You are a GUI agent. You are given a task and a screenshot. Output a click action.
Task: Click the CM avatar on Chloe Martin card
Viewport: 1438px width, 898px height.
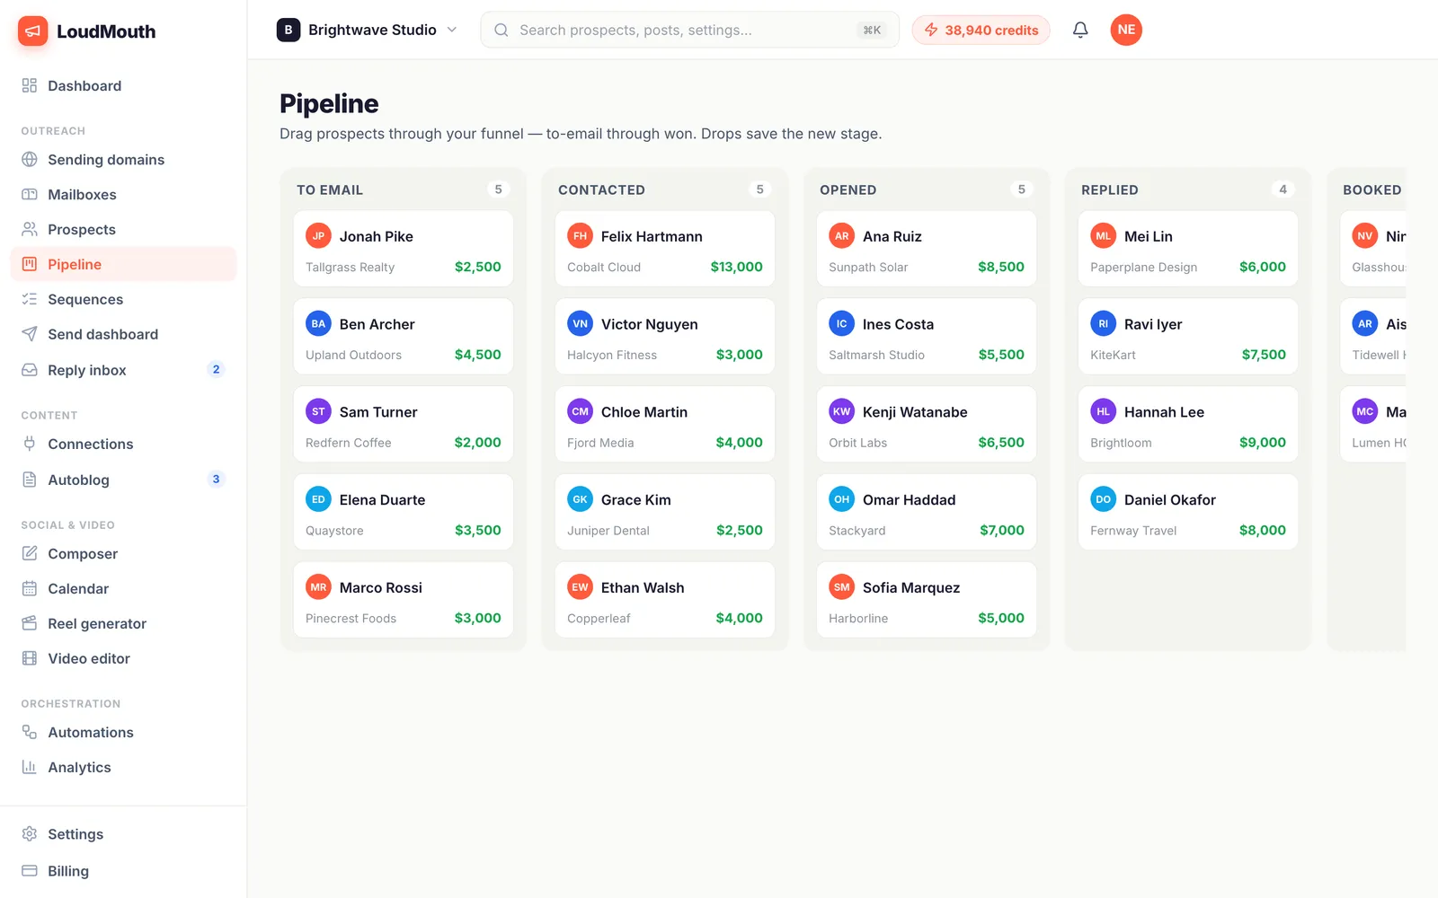coord(580,411)
